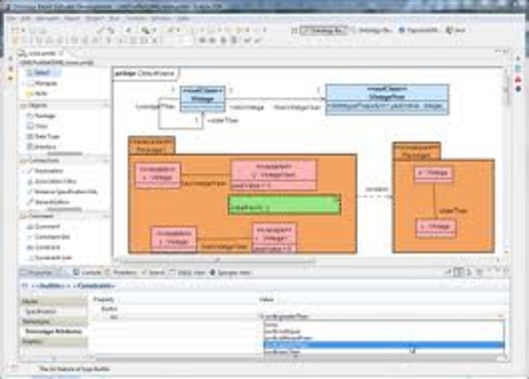Choose the highlighted blue option in the dropdown list

(384, 345)
